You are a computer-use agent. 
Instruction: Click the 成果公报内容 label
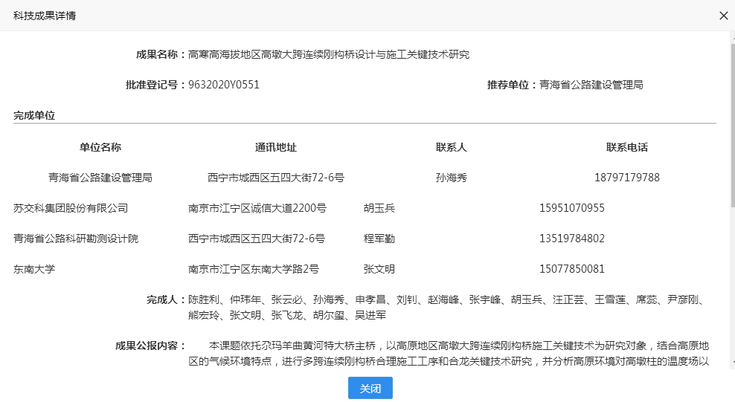coord(150,346)
